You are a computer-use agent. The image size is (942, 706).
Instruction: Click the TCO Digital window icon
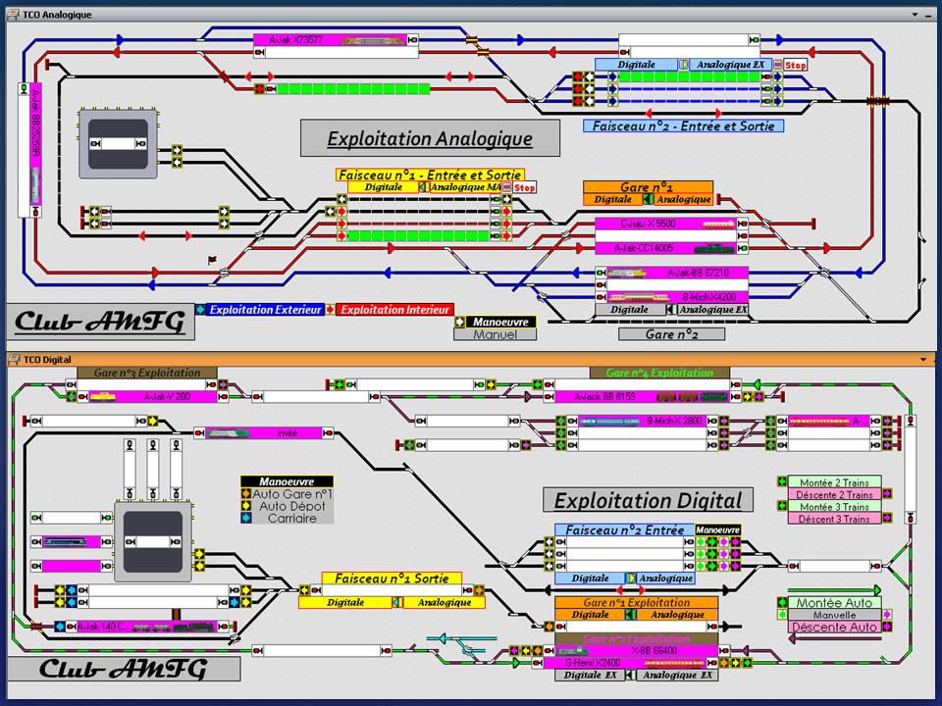tap(13, 360)
